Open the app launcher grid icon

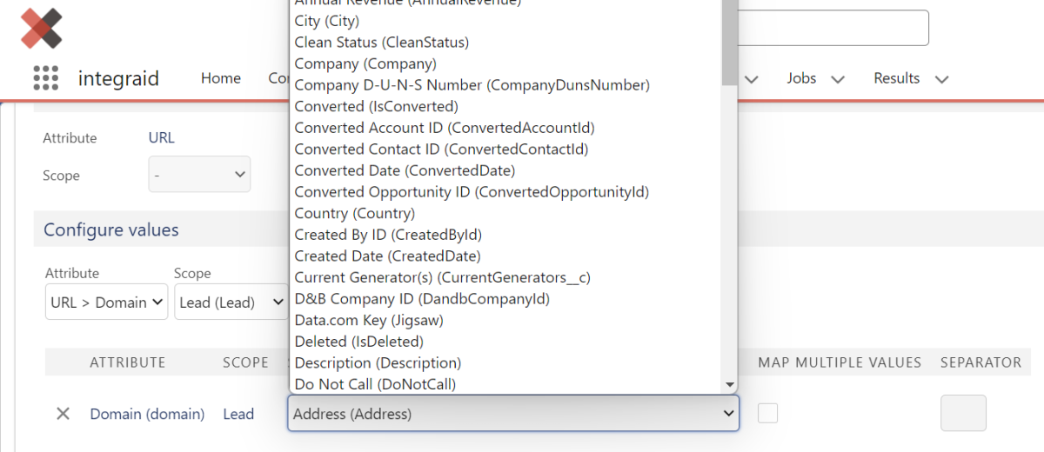click(45, 78)
